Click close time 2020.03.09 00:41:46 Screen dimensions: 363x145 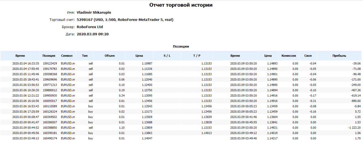click(243, 117)
